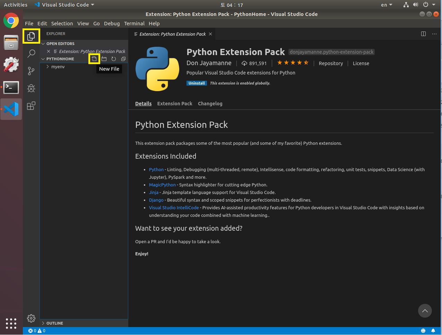Select the Extension: Python Extension Pack open editor
Viewport: 442px width, 335px height.
tap(84, 51)
